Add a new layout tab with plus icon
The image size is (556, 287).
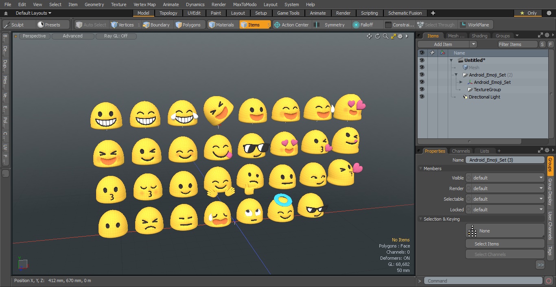[x=433, y=13]
